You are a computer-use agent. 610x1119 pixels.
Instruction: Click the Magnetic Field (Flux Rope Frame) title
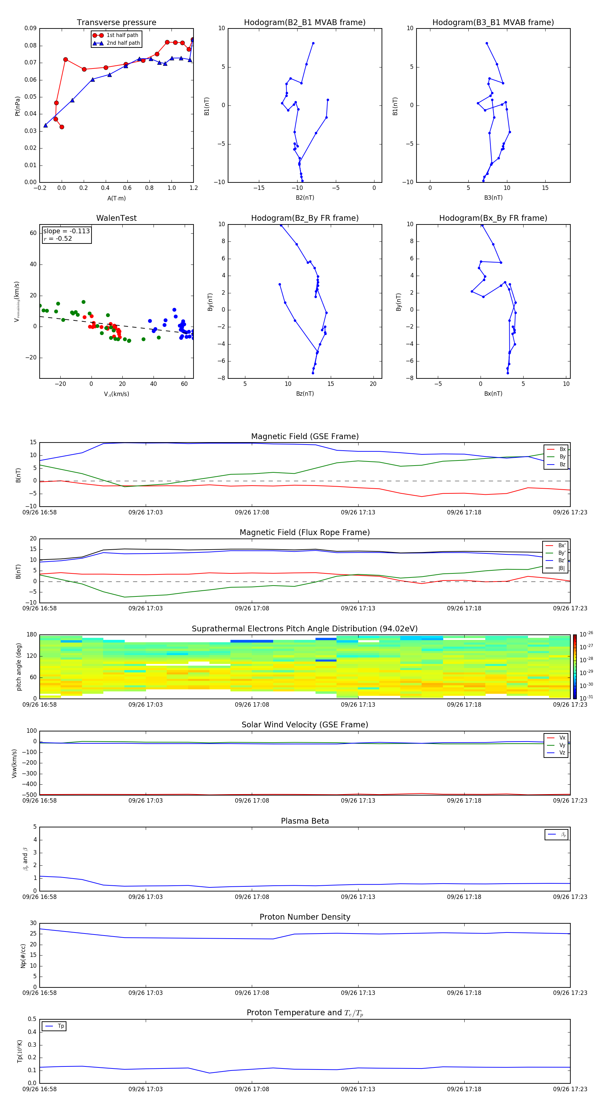coord(305,532)
